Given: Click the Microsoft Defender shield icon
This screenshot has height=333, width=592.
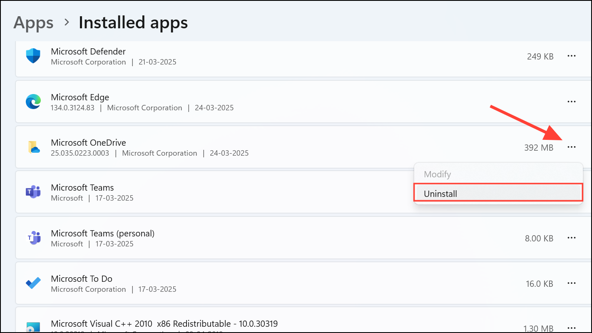Looking at the screenshot, I should coord(33,56).
